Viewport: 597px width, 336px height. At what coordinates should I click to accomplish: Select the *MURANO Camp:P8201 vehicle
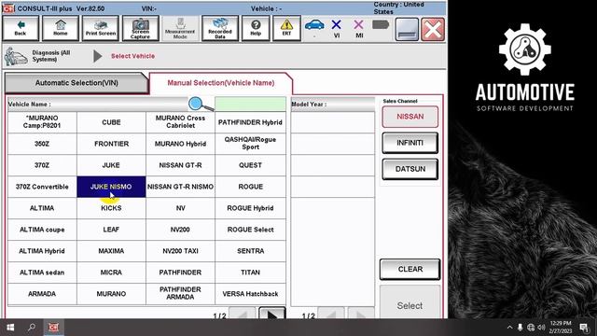tap(42, 122)
